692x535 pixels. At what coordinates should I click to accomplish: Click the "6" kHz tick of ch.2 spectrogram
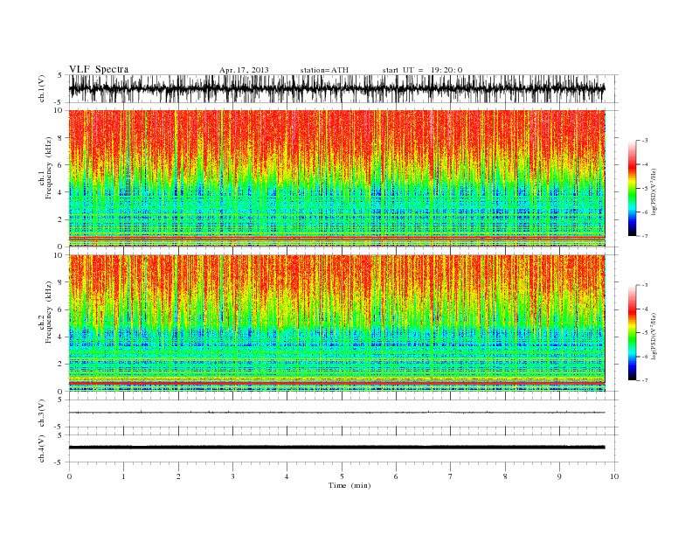click(x=60, y=309)
